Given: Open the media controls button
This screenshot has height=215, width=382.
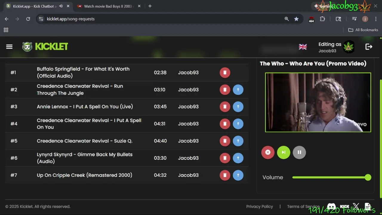Looking at the screenshot, I should click(354, 19).
